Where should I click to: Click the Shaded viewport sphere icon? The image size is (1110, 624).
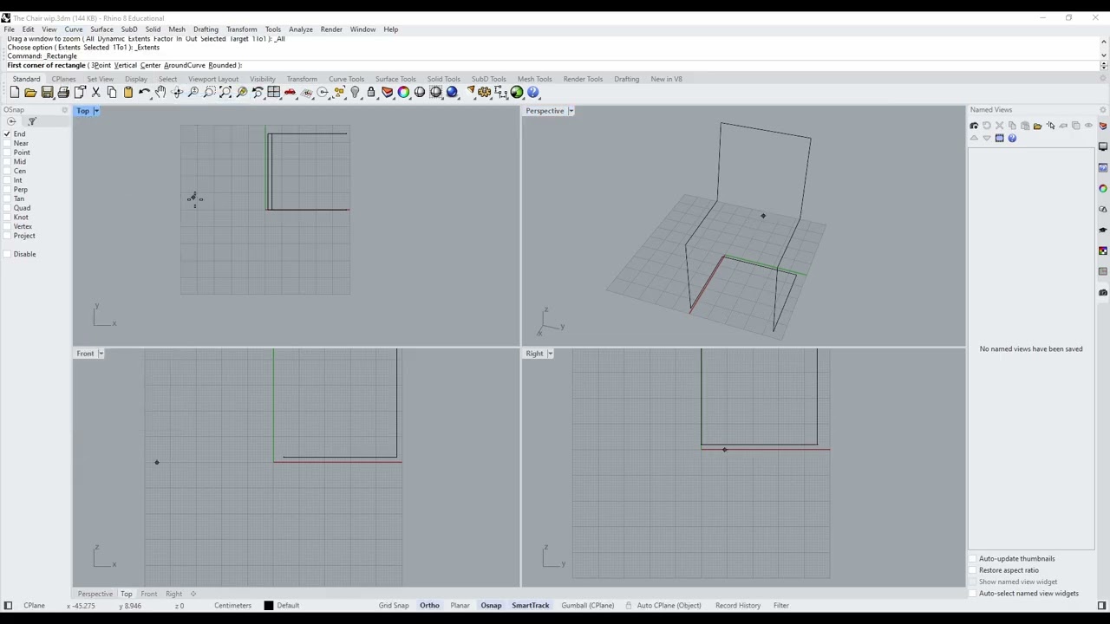click(420, 92)
